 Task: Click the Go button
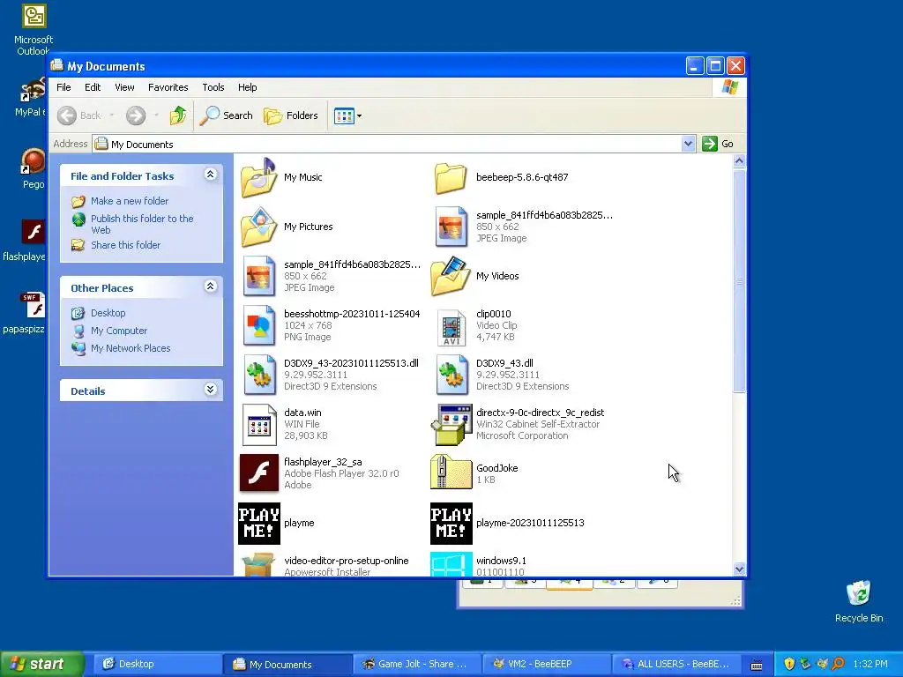click(718, 144)
